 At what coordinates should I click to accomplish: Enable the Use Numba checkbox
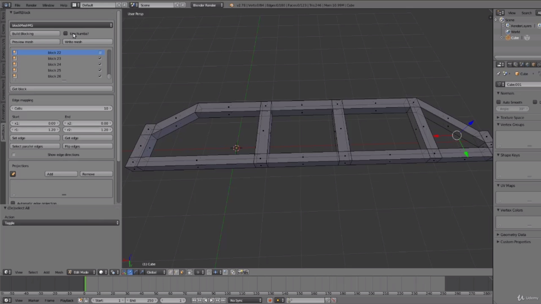(66, 33)
